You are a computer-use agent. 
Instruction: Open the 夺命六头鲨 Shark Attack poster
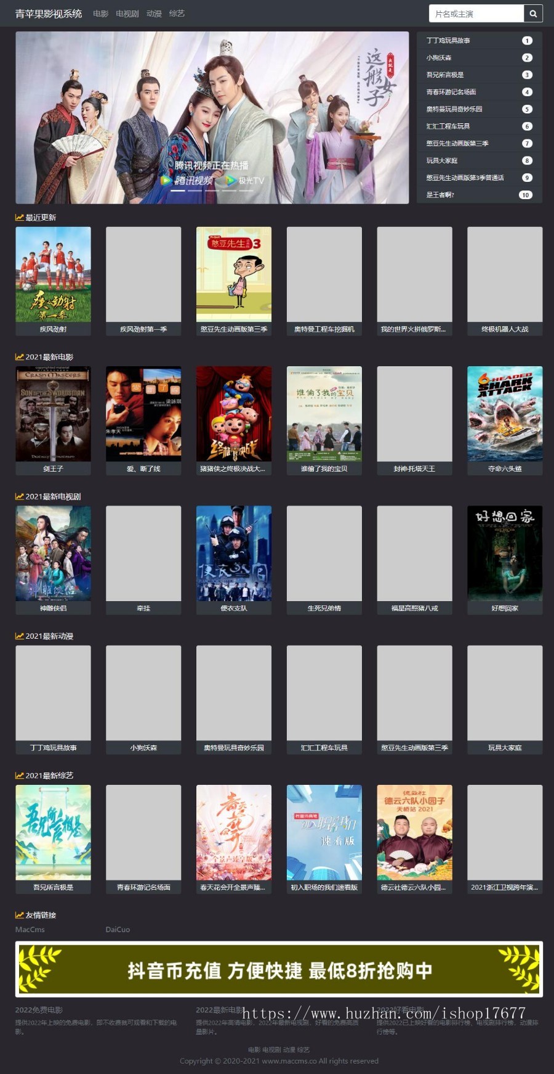[x=505, y=414]
